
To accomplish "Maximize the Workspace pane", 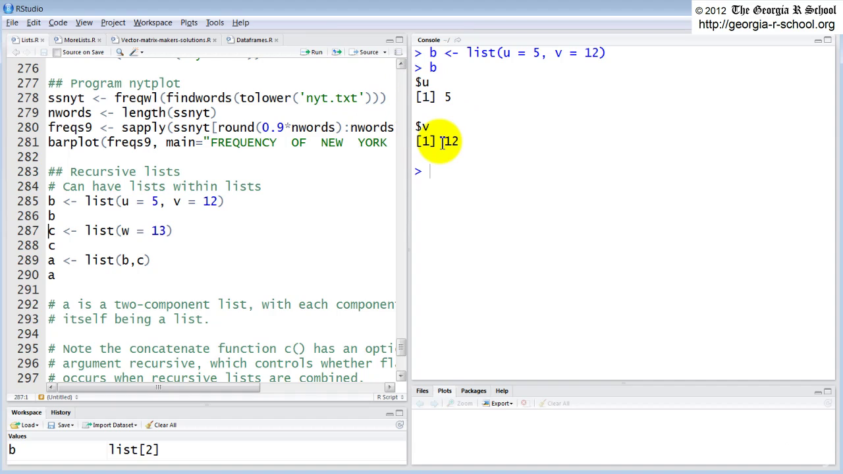I will pos(399,413).
